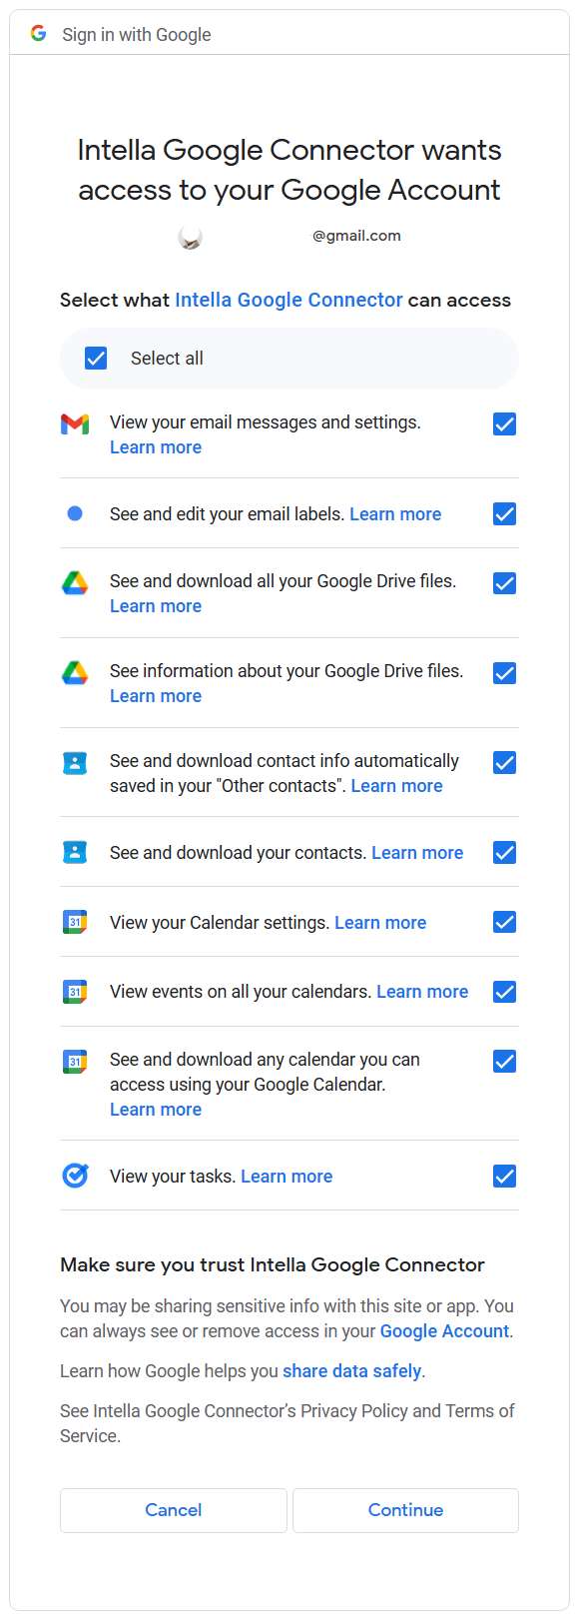Open the Google Account link
The height and width of the screenshot is (1615, 576).
[444, 1331]
